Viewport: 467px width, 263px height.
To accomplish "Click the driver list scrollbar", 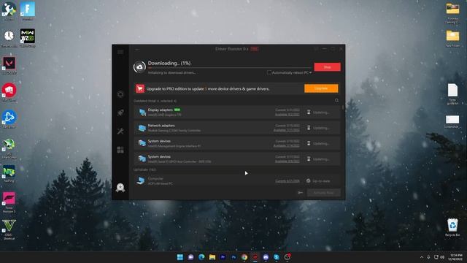I will tap(343, 107).
